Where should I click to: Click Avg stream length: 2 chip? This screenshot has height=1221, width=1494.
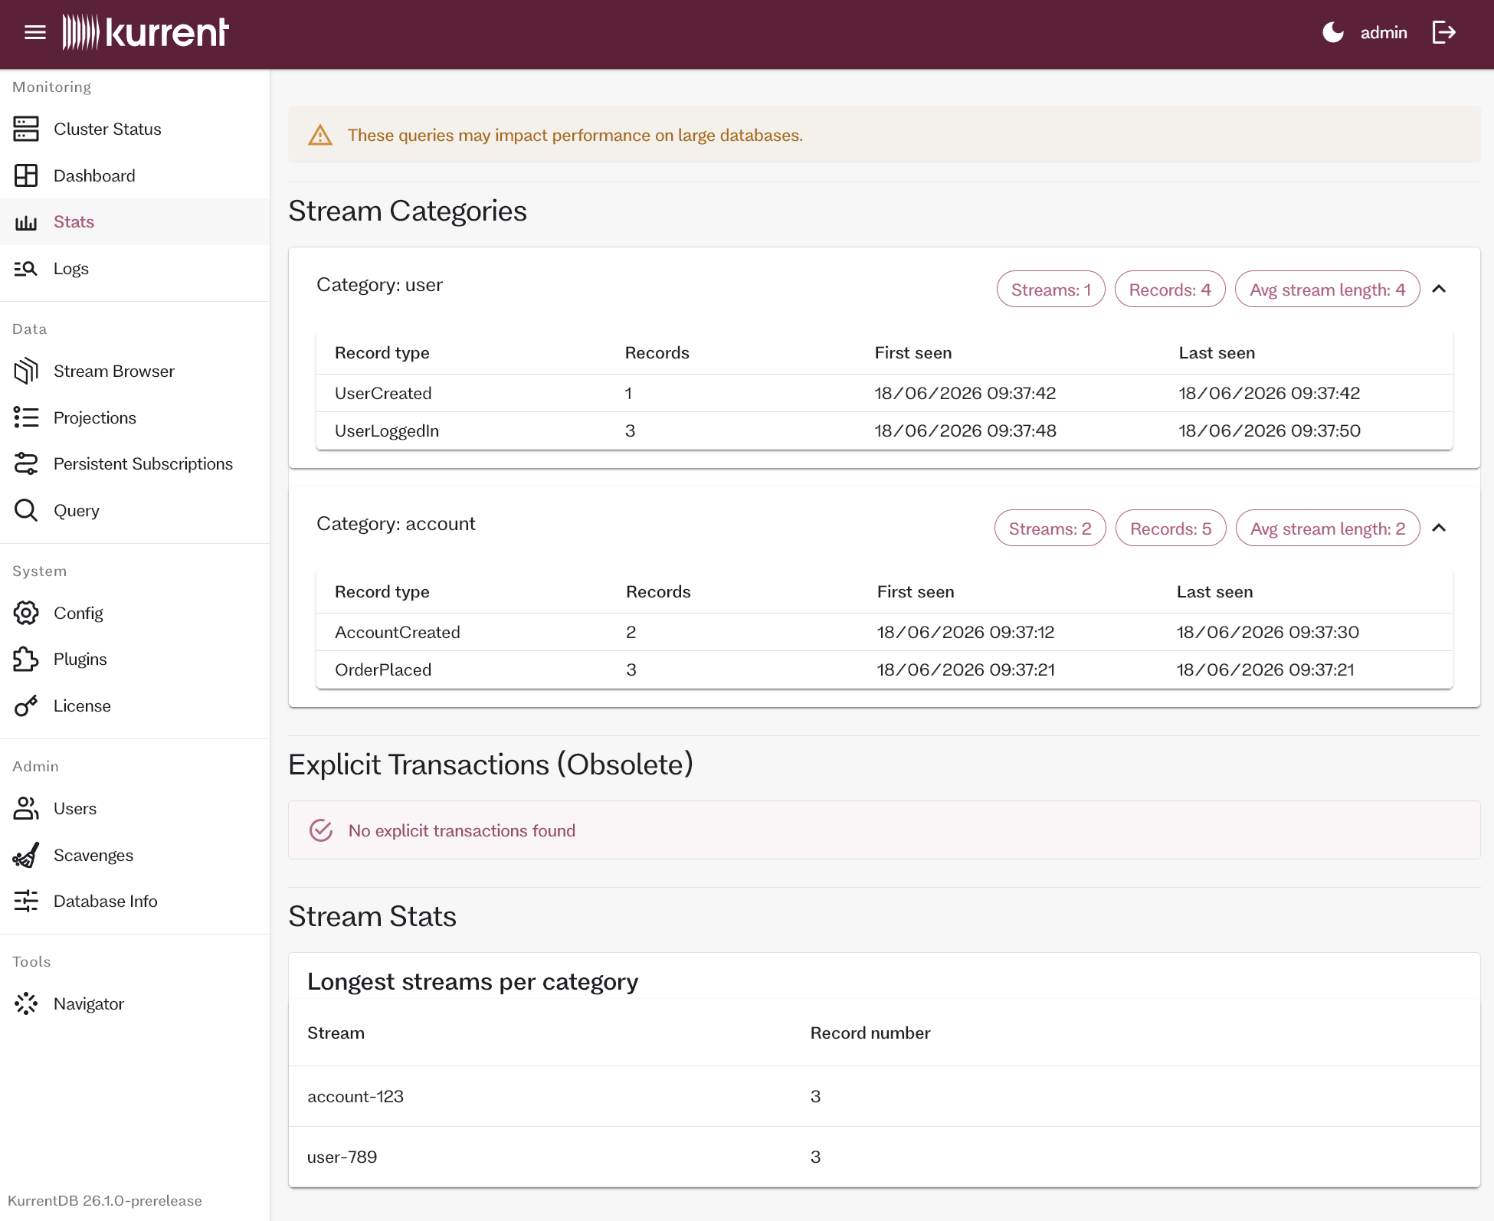(1328, 529)
